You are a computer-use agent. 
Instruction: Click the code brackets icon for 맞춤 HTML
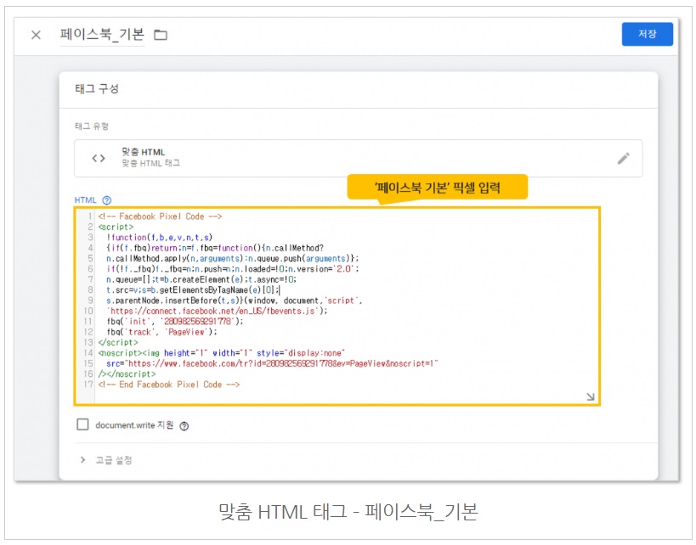(99, 158)
